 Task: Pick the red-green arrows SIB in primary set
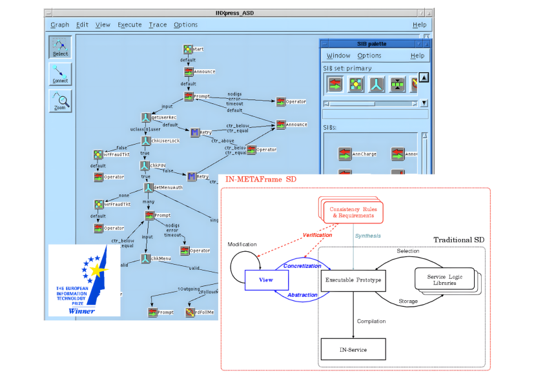[x=335, y=85]
